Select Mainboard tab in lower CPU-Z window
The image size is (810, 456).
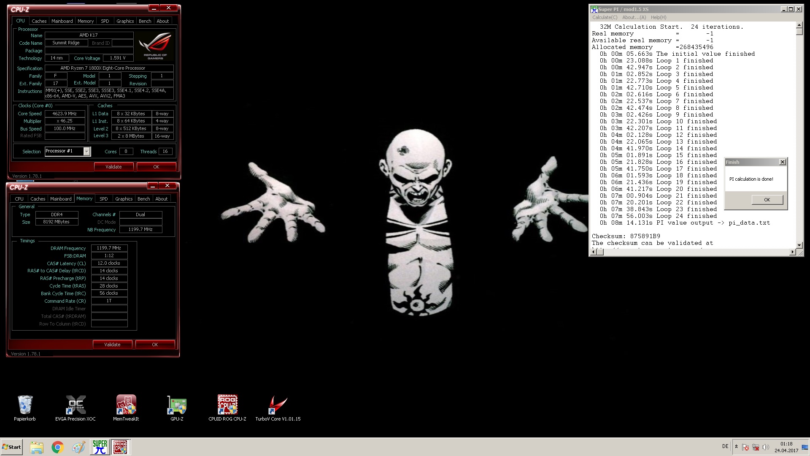pos(61,199)
